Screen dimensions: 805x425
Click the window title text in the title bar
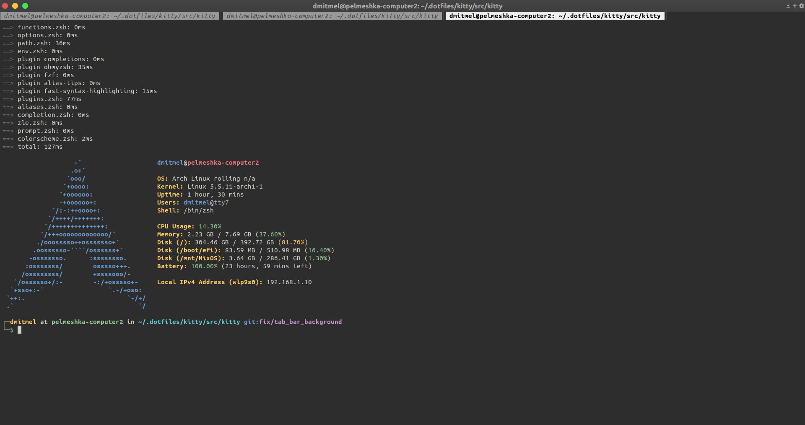pyautogui.click(x=408, y=6)
